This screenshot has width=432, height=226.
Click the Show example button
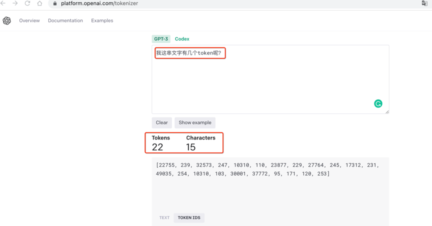[x=195, y=122]
